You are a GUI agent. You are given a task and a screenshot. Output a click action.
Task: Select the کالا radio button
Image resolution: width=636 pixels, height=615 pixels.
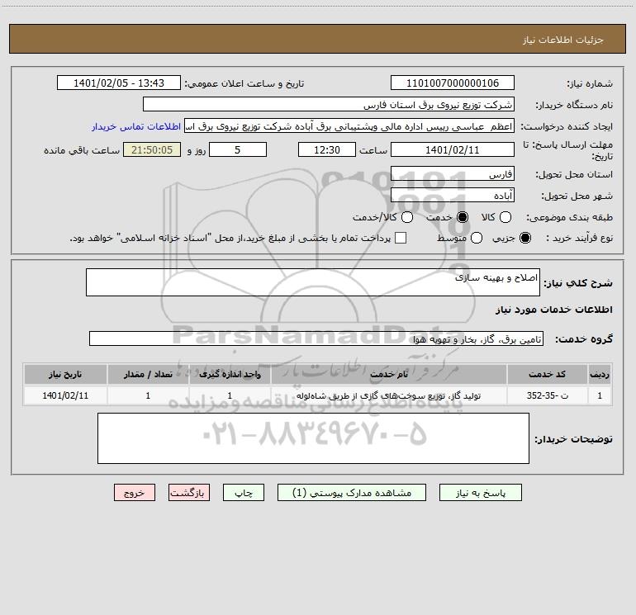pos(505,217)
